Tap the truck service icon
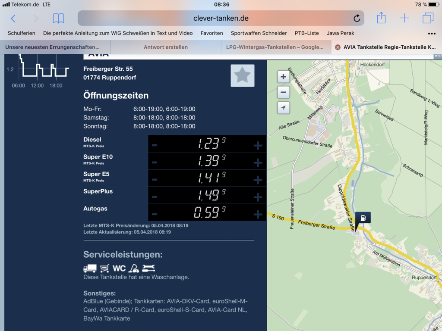The height and width of the screenshot is (331, 442). (x=90, y=268)
